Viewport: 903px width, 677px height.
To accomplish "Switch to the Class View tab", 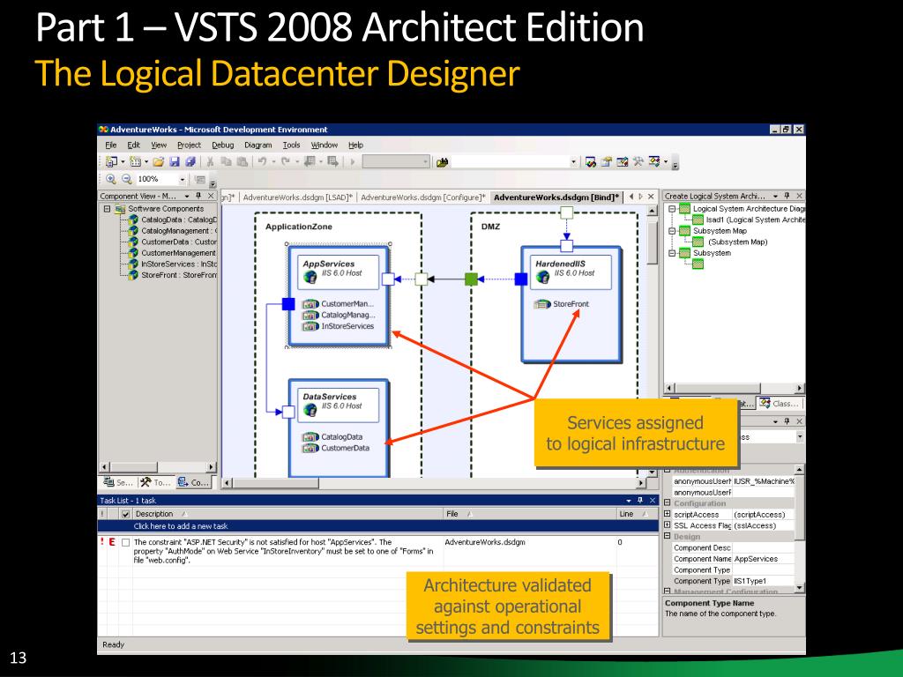I will [780, 404].
